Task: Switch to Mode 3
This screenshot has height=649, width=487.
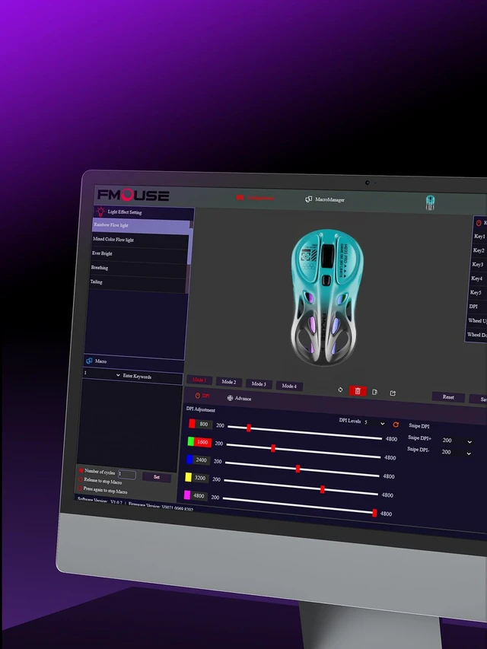Action: pos(259,384)
